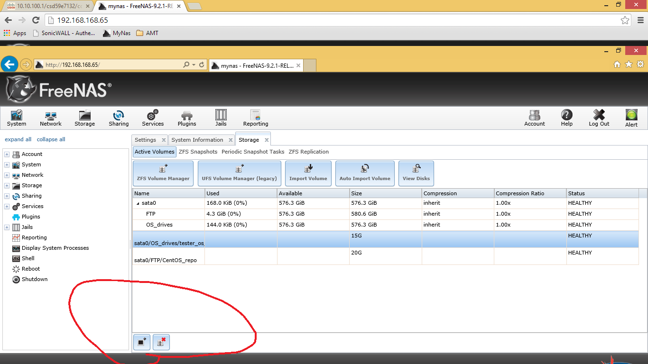Select the sata0/OS_drives/tester_os zvol row
The height and width of the screenshot is (364, 648).
click(385, 239)
